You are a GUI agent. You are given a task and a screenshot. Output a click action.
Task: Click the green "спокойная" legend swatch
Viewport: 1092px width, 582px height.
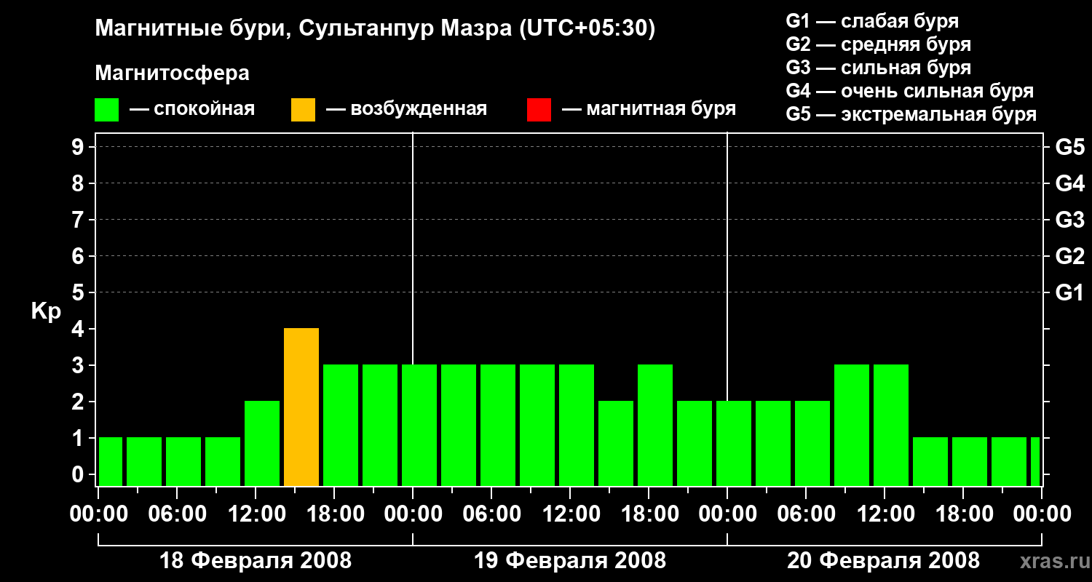coord(107,109)
